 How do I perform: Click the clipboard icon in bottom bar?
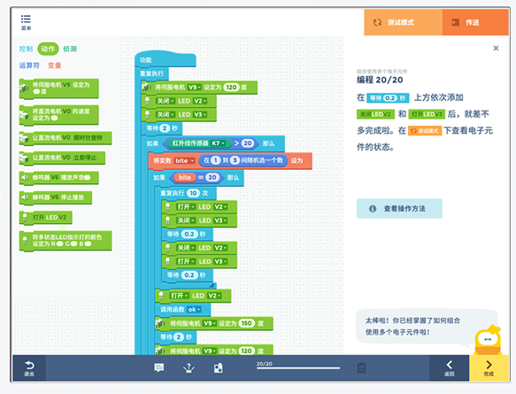click(361, 367)
